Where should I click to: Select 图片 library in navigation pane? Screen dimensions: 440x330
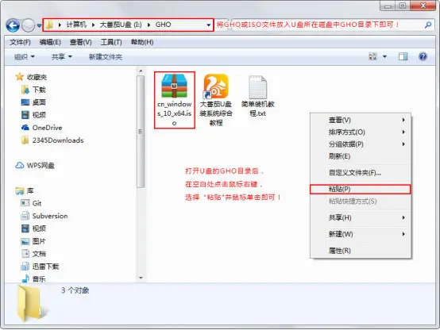[39, 241]
